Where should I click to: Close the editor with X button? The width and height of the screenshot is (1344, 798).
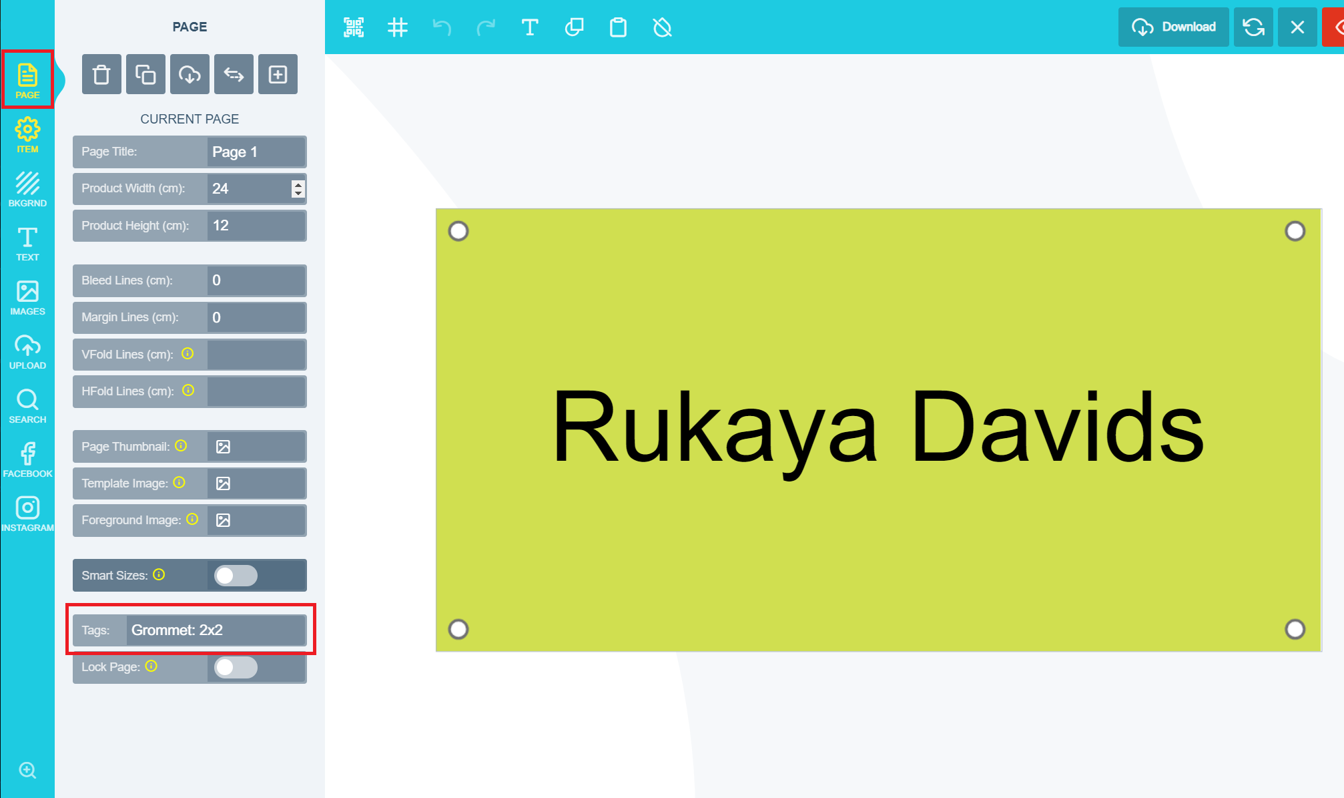click(1297, 27)
